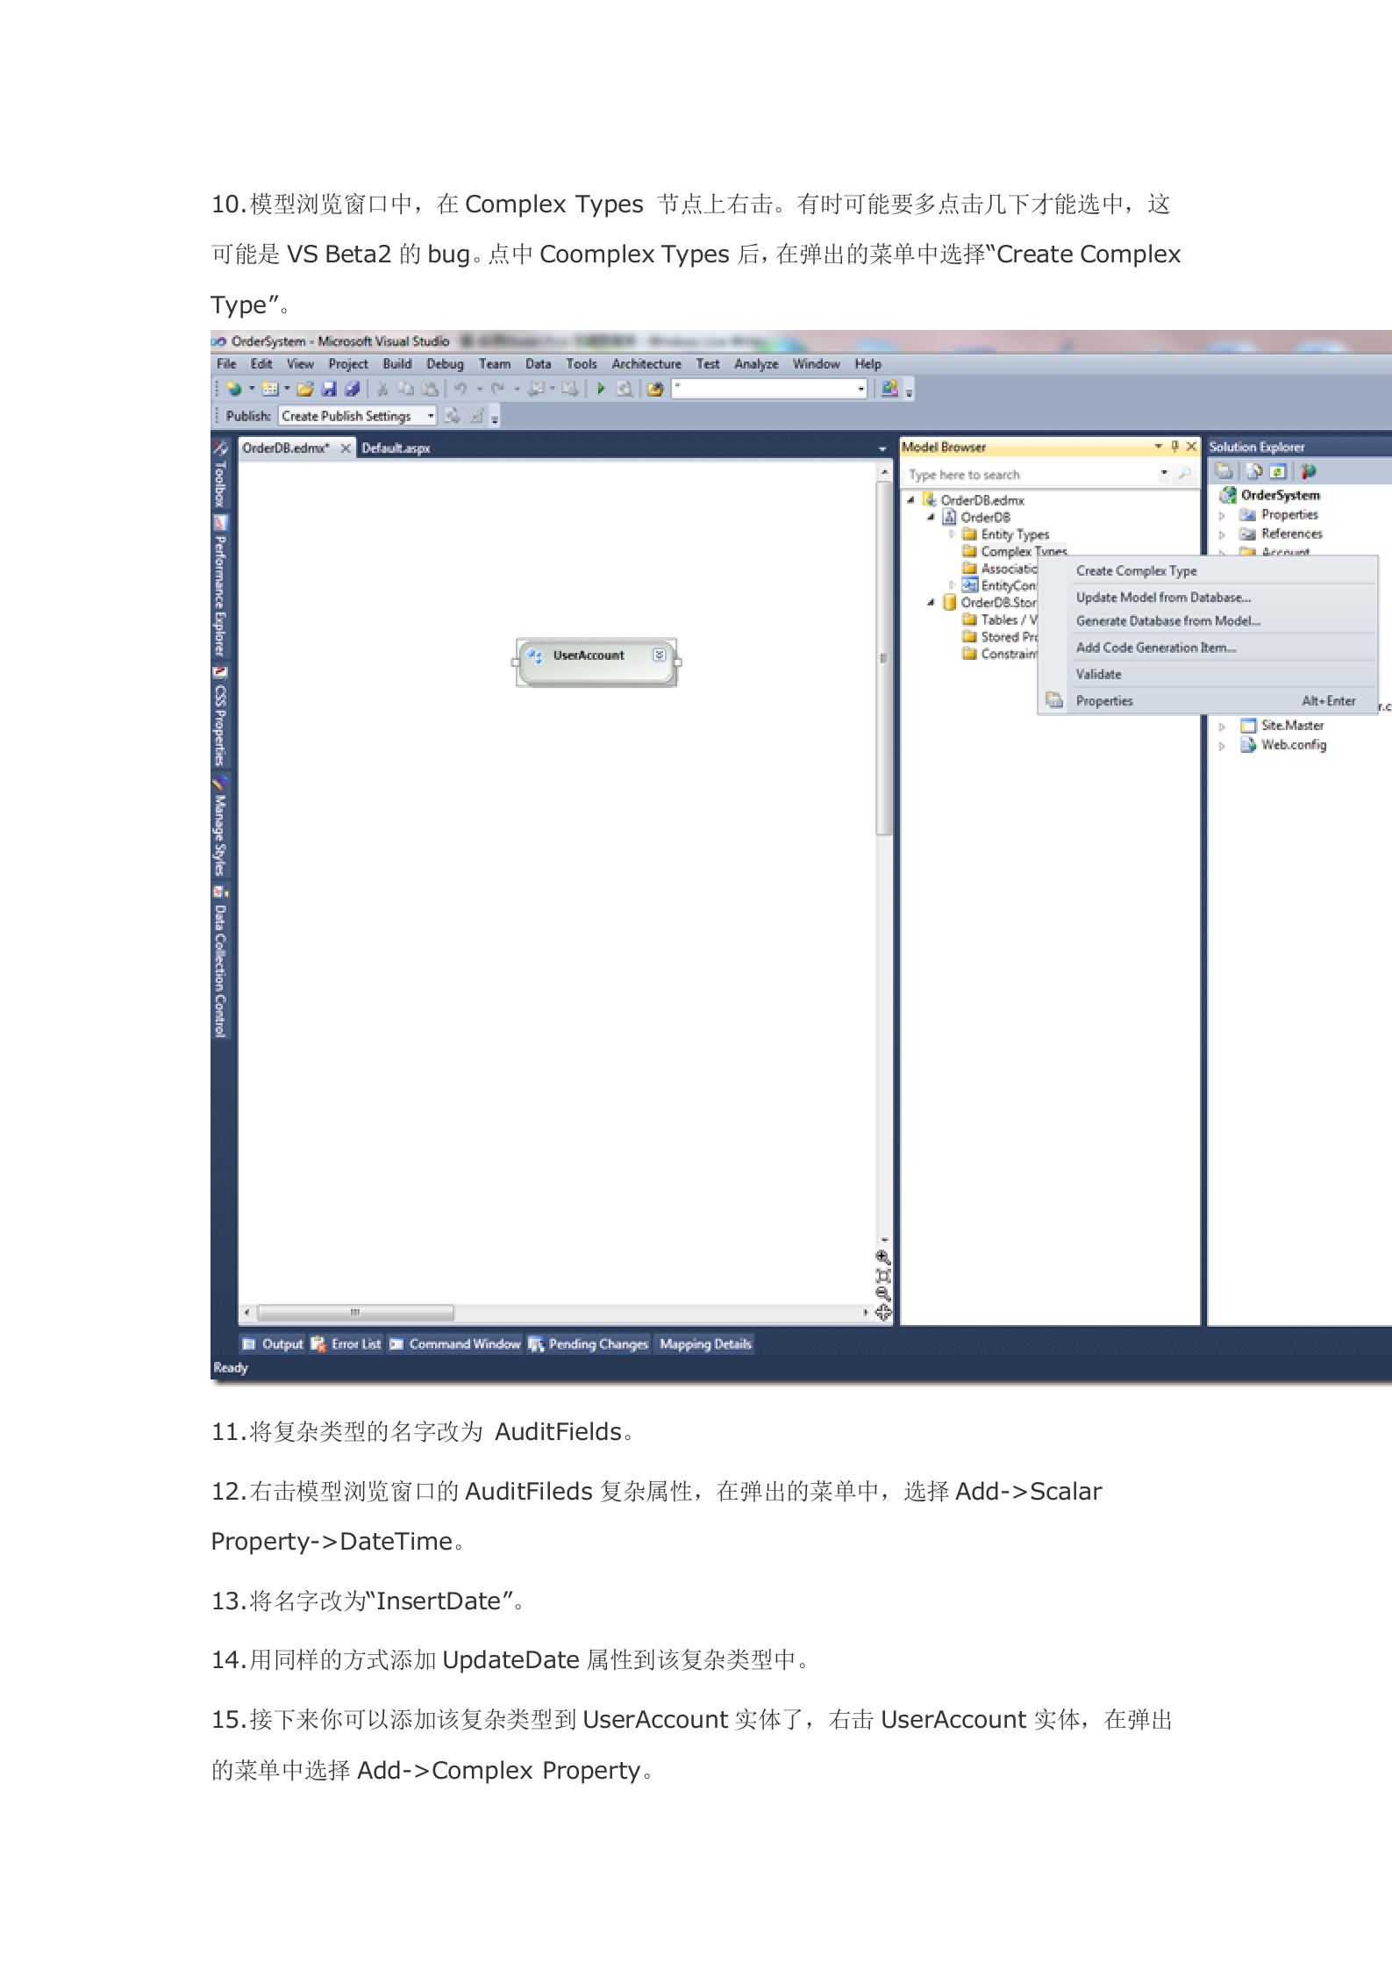1392x1970 pixels.
Task: Click the Open File folder icon
Action: [305, 389]
